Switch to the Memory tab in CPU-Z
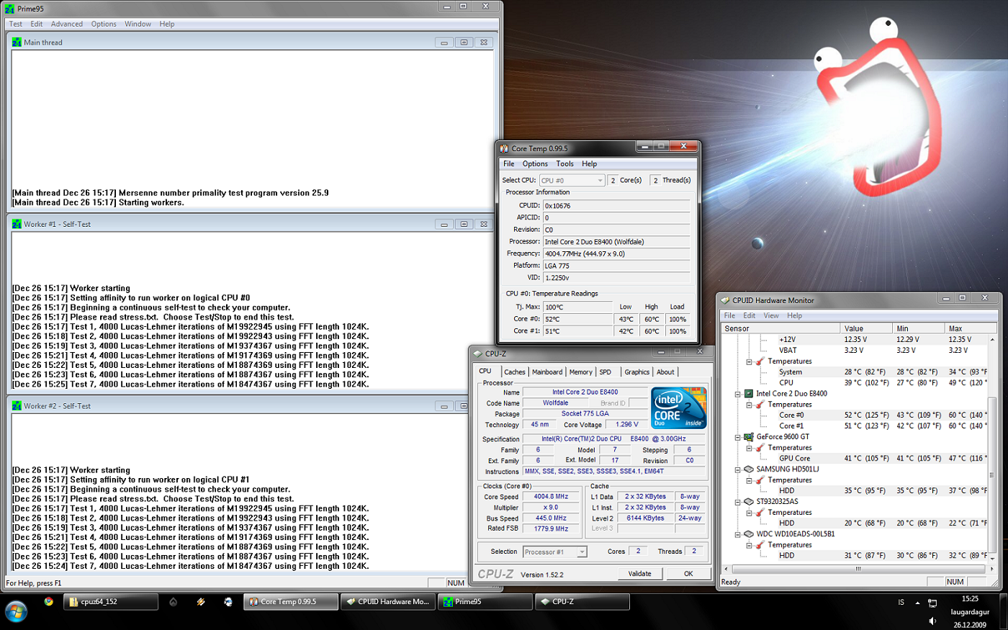The height and width of the screenshot is (630, 1008). click(580, 372)
